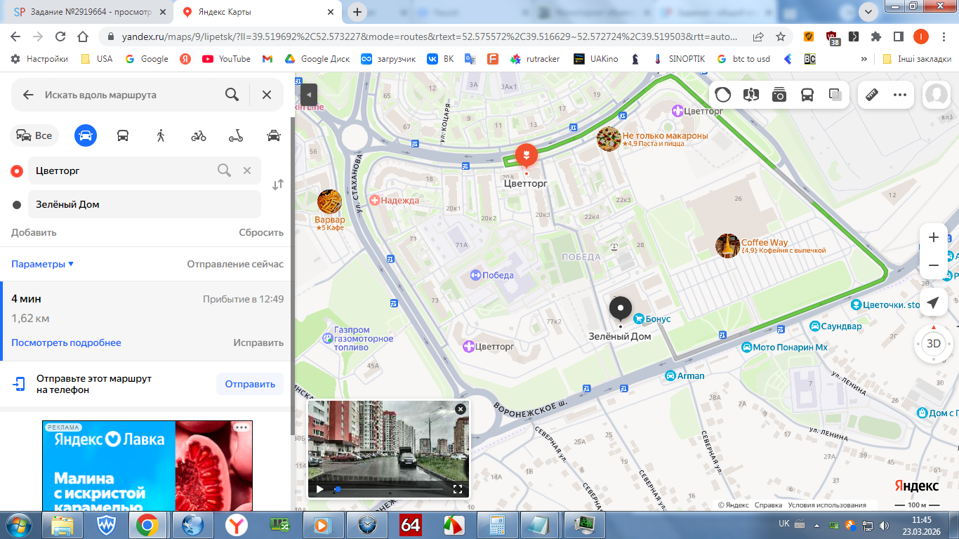The image size is (959, 539).
Task: Open a new browser tab
Action: (357, 12)
